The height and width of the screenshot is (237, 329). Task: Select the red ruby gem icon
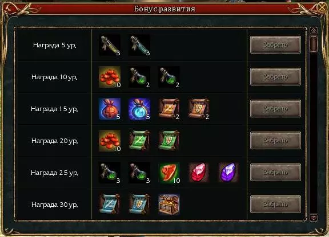tap(199, 172)
